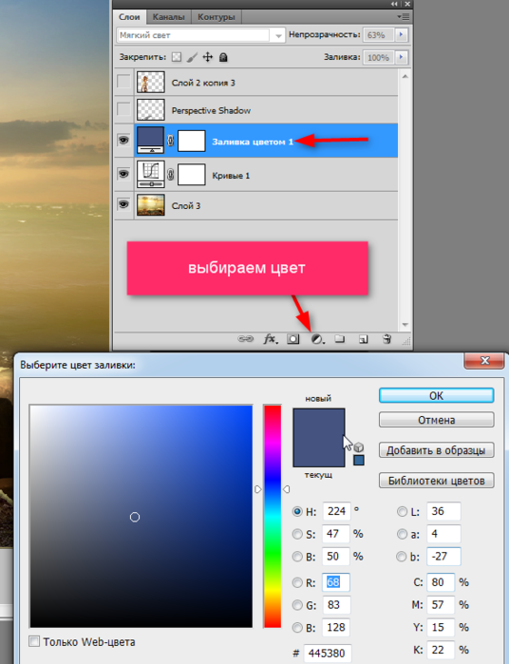Create a new group folder icon
Screen dimensions: 509x664
point(340,339)
